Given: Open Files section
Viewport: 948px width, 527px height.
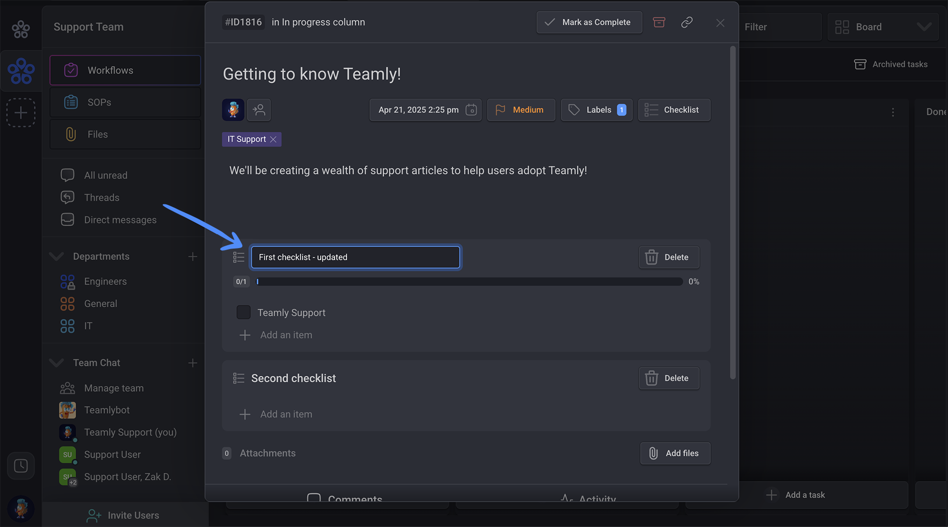Looking at the screenshot, I should 125,134.
